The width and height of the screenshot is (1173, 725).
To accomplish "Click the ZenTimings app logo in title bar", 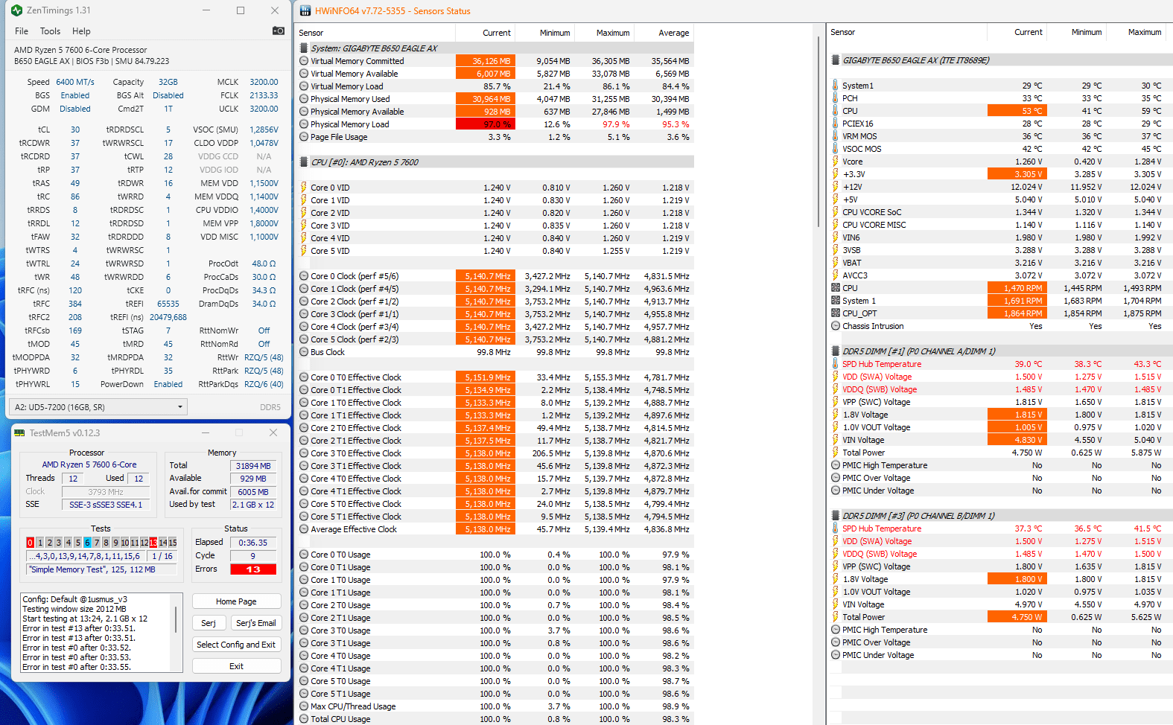I will (x=16, y=10).
